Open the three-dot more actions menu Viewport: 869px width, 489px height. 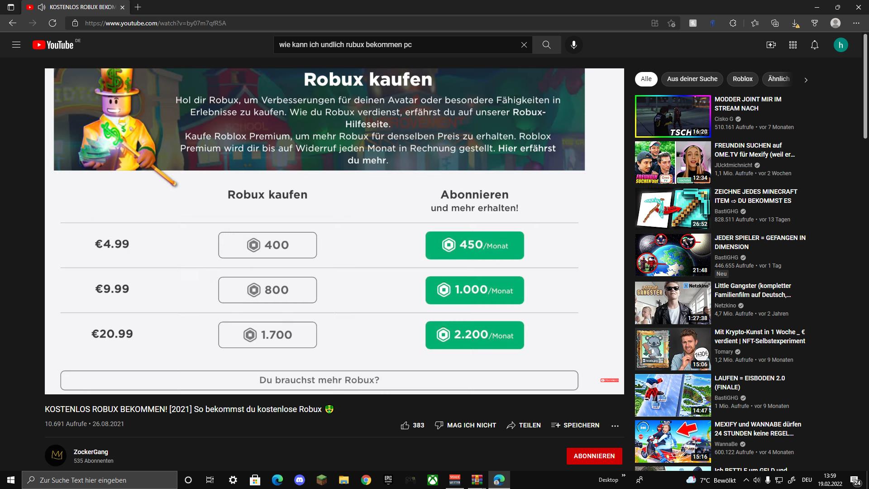coord(615,426)
